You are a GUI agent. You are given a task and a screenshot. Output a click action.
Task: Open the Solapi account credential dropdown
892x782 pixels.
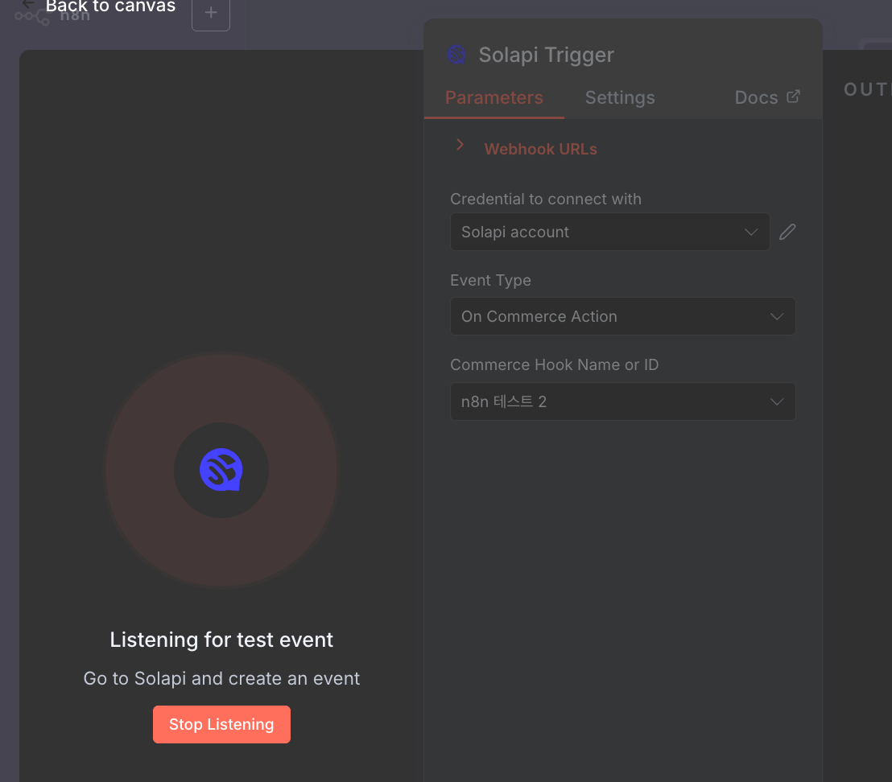[x=609, y=232]
